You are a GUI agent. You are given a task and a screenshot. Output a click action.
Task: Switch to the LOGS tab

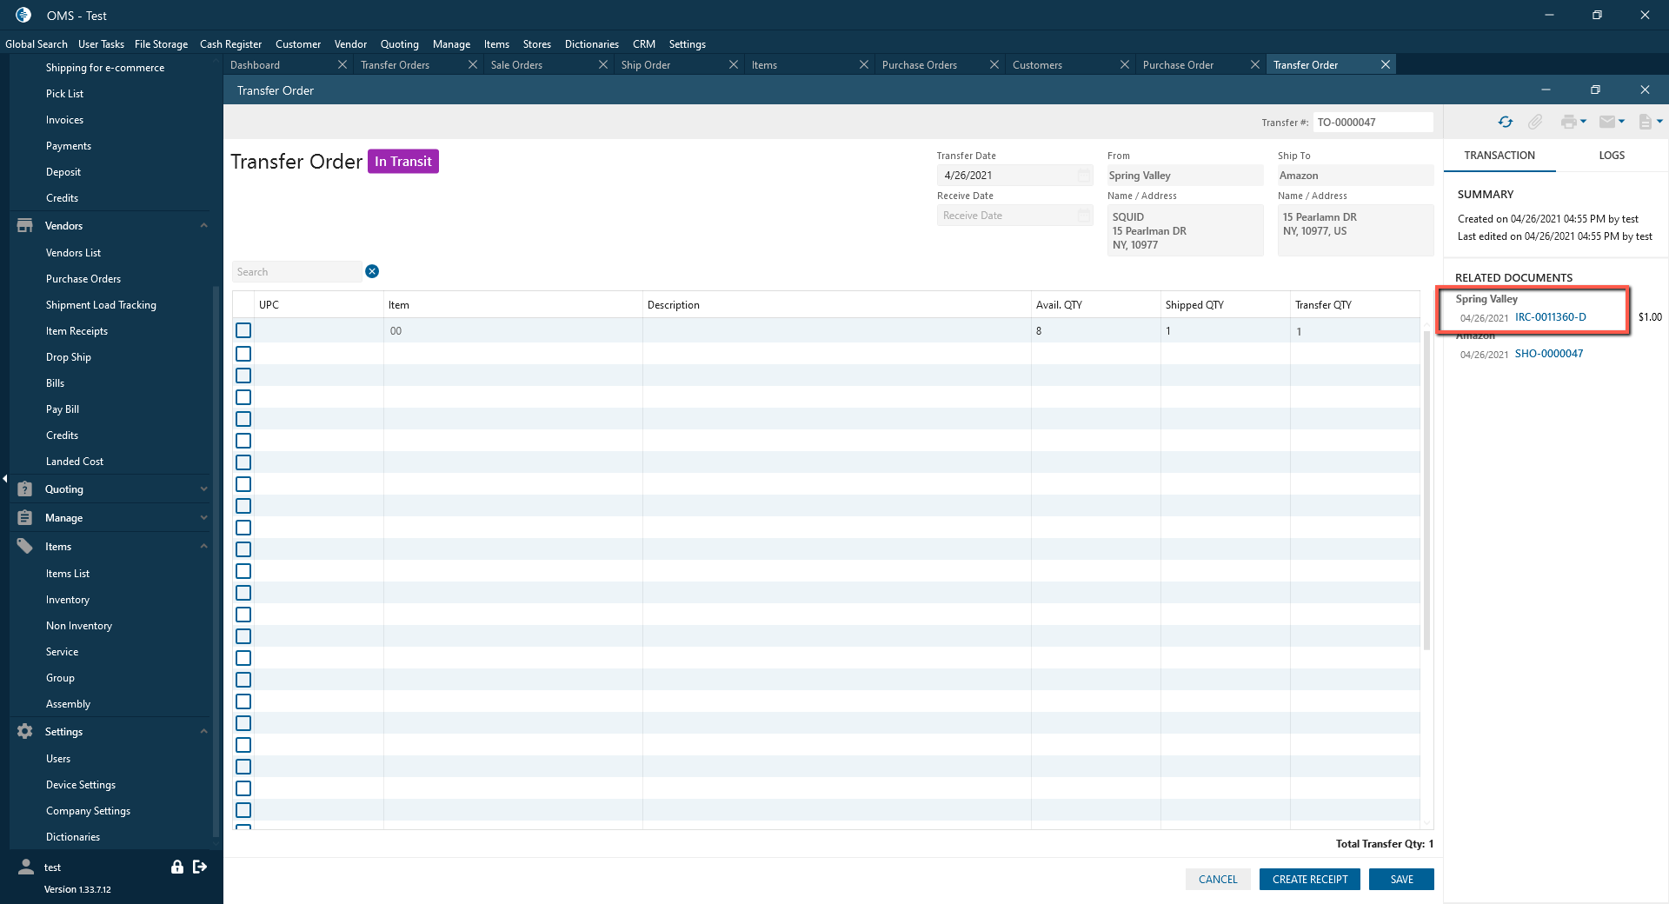[1611, 156]
